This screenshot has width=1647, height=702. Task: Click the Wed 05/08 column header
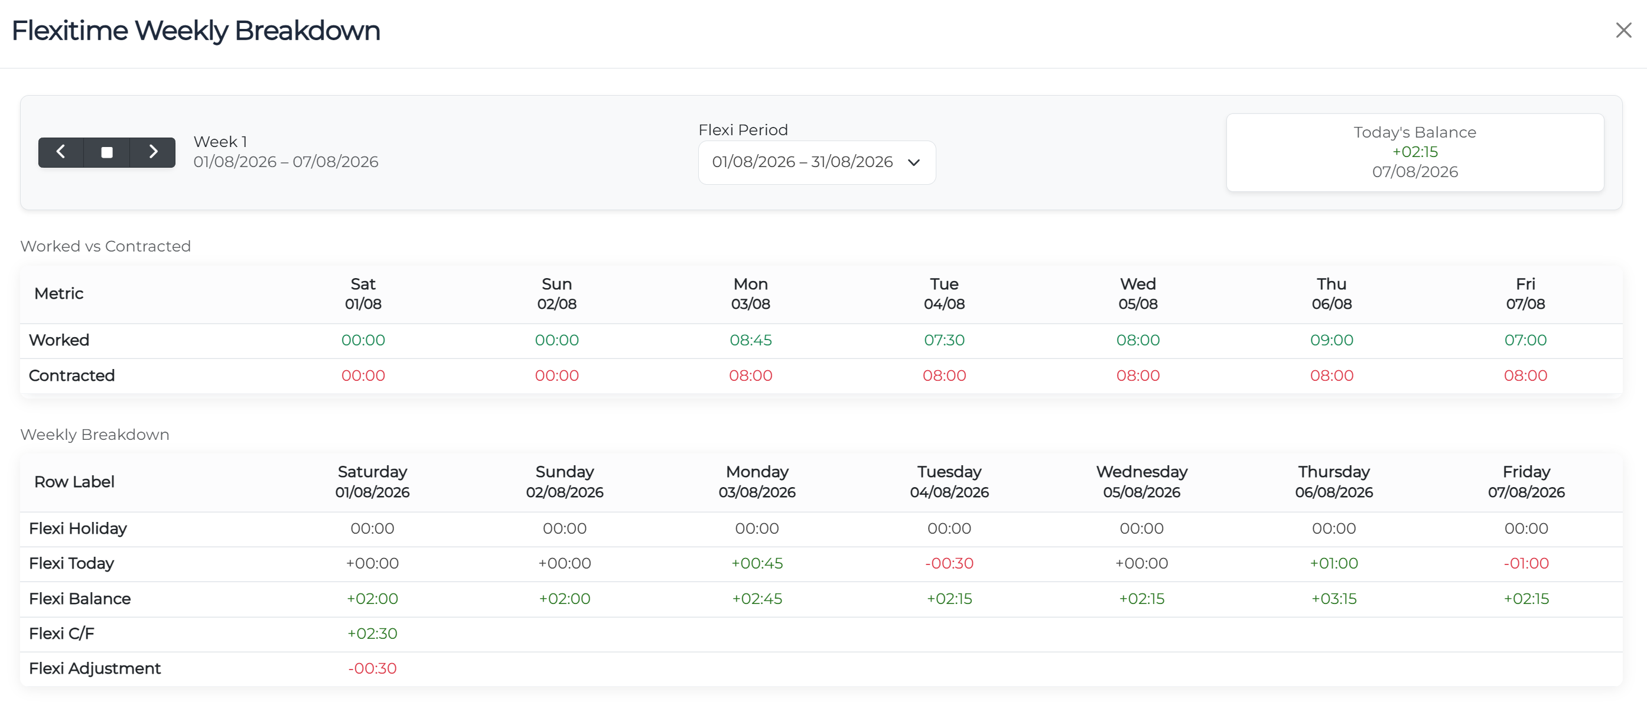(x=1137, y=294)
